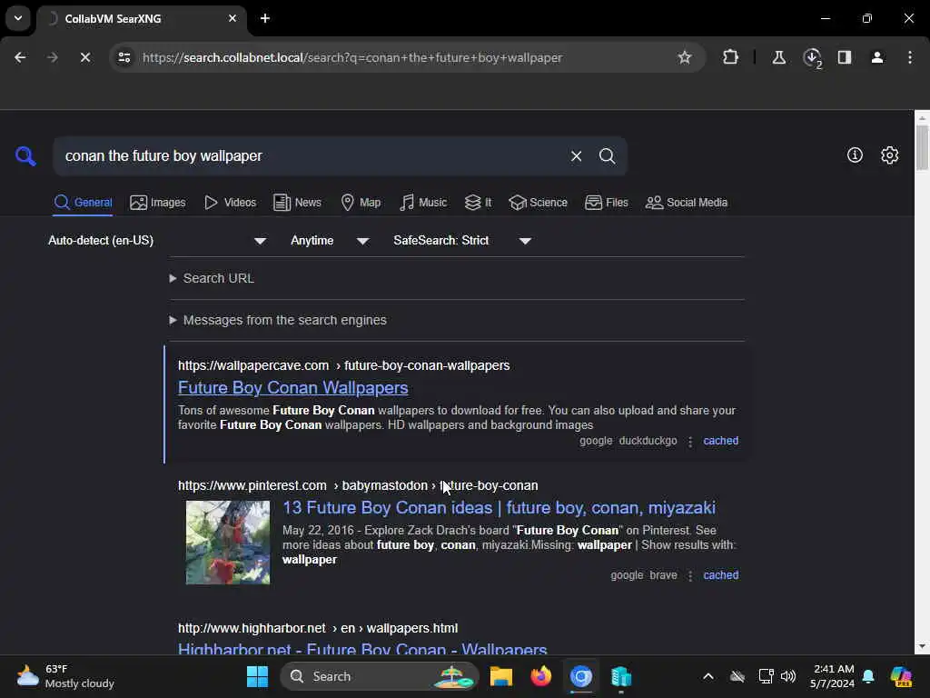Open the server app icon in taskbar

621,676
